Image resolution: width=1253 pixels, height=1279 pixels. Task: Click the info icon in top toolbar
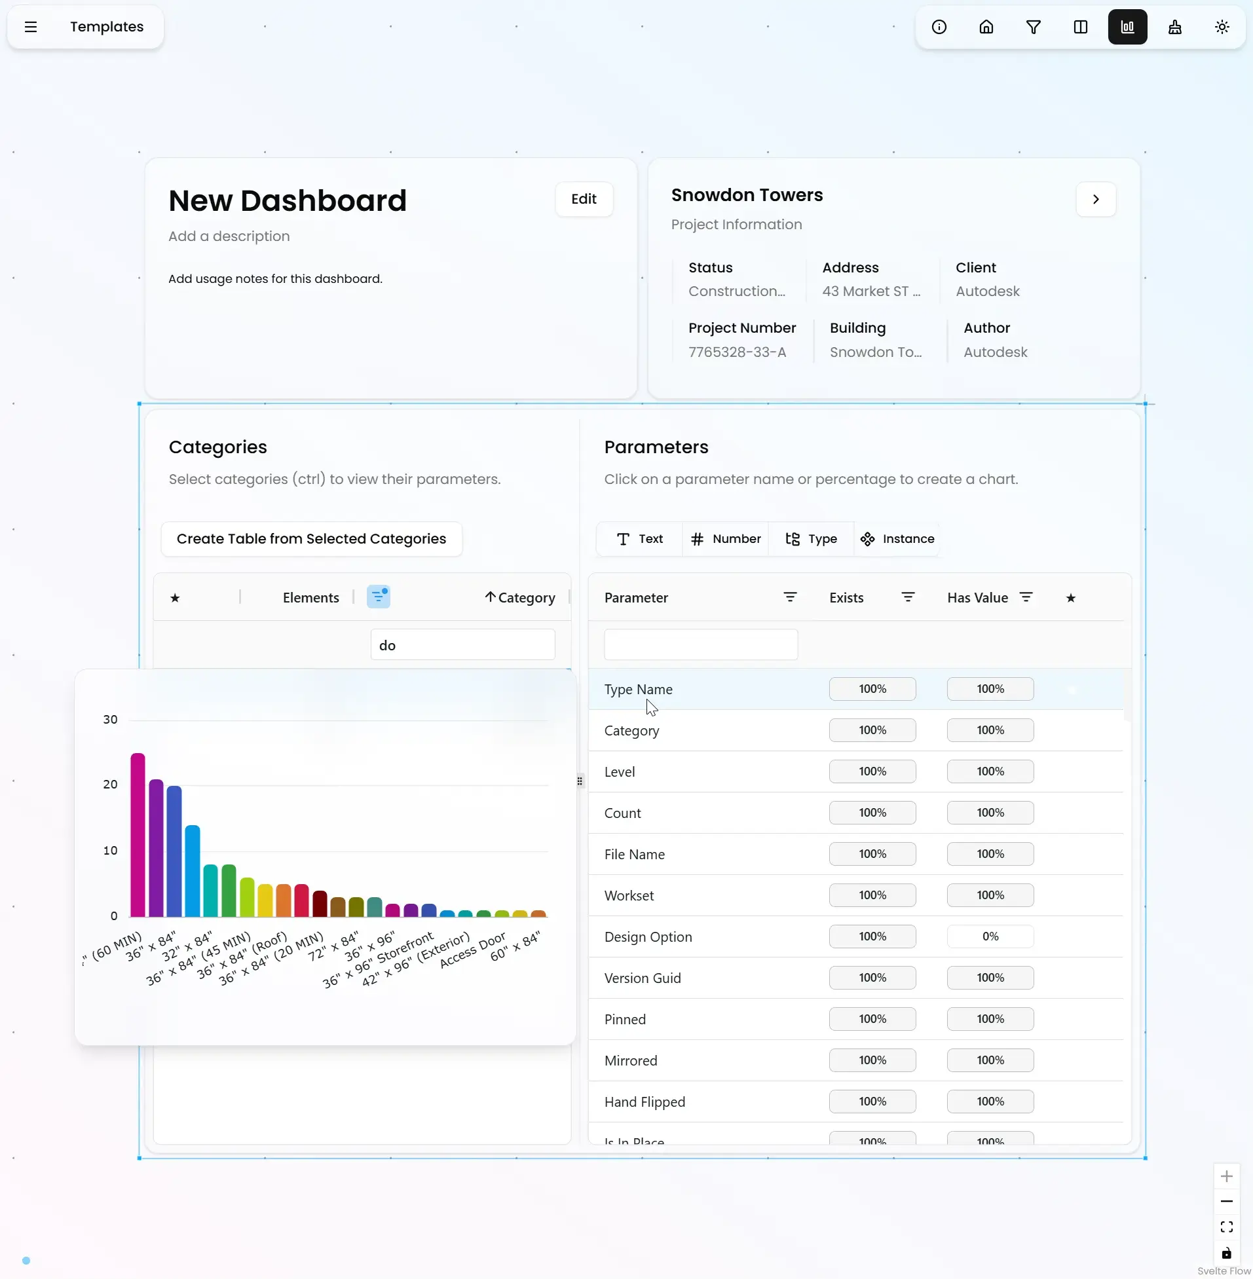click(939, 27)
